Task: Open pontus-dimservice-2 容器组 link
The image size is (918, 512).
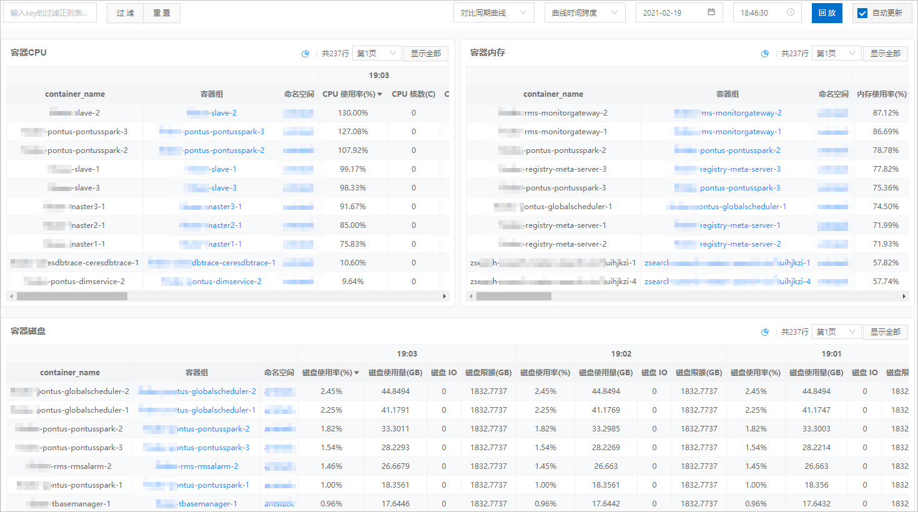Action: click(212, 282)
